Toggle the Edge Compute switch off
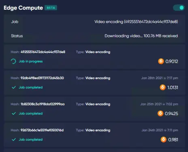The height and width of the screenshot is (152, 188). tap(179, 8)
